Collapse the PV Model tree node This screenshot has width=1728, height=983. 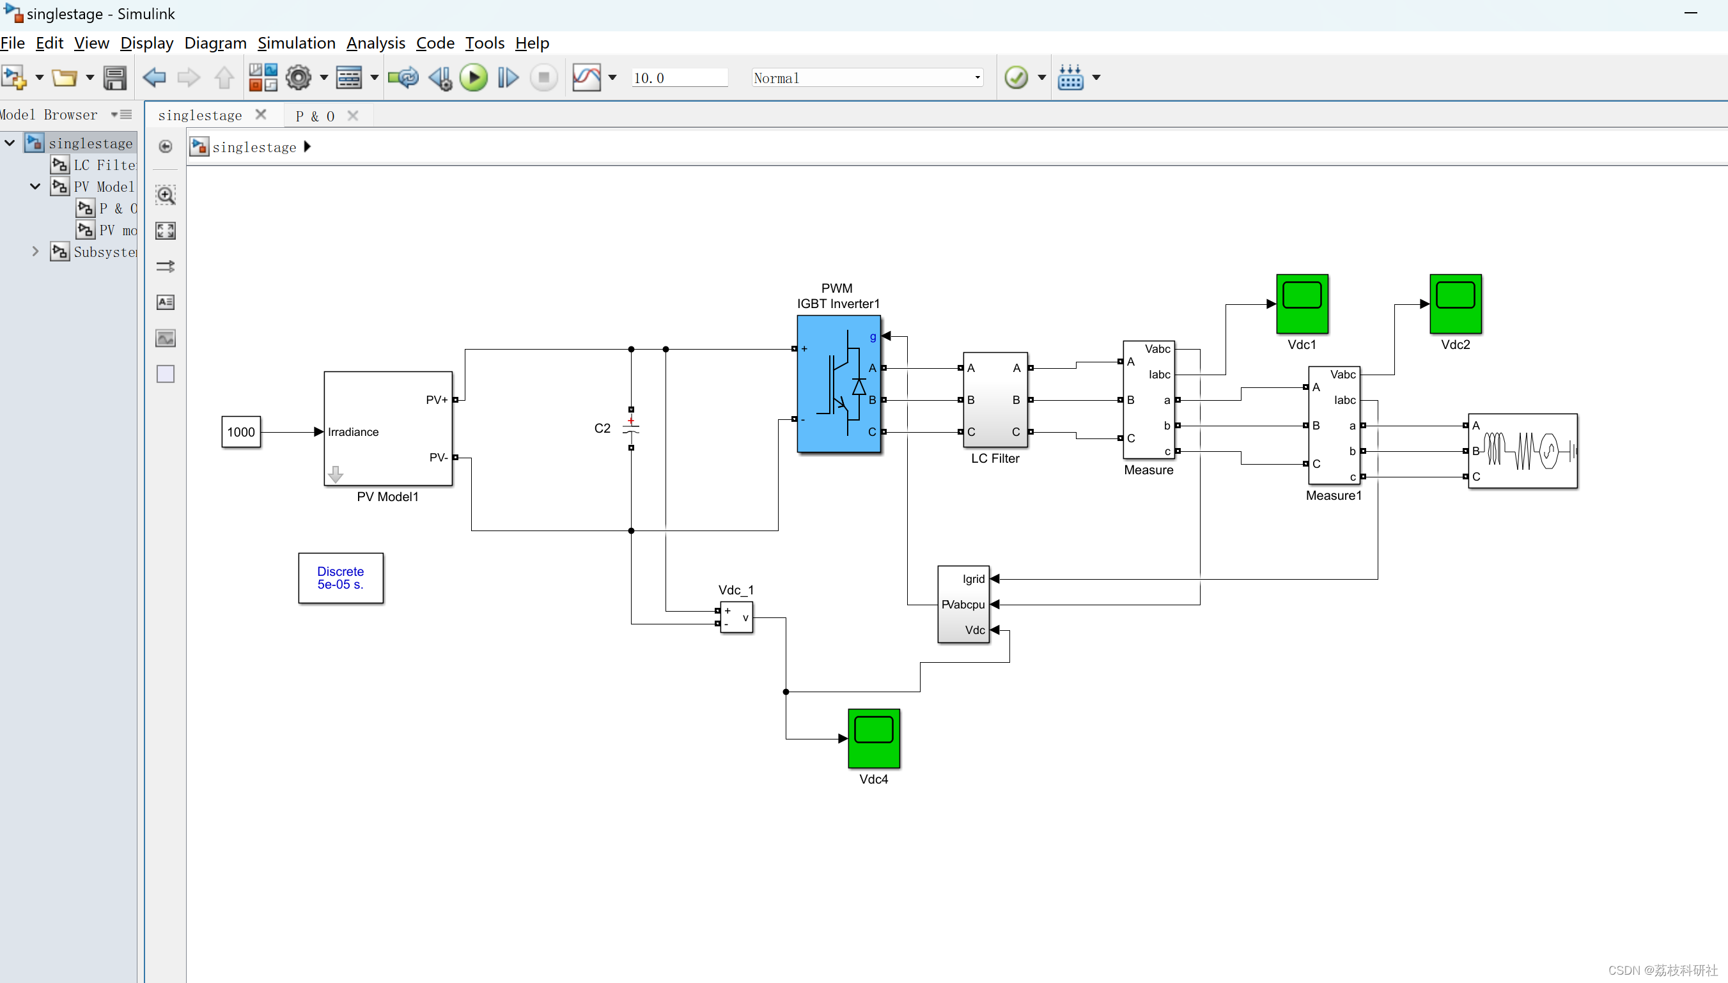pyautogui.click(x=35, y=187)
